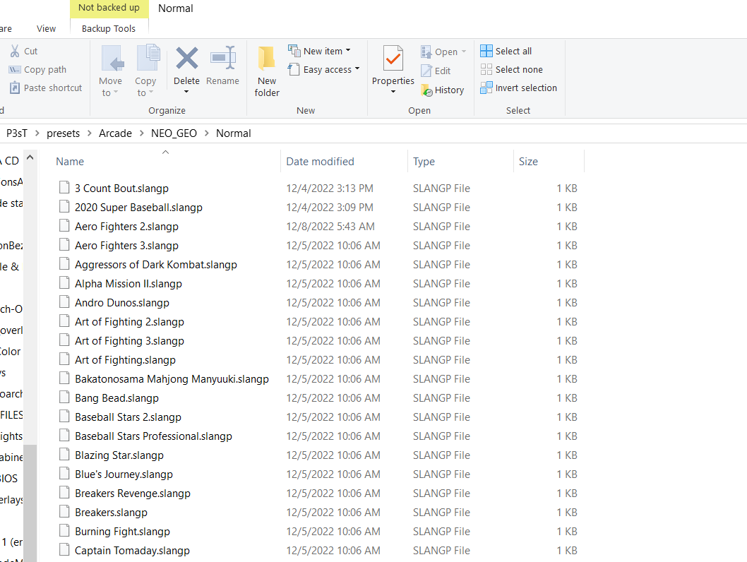Select Art of Fighting.slangp file
Screen dimensions: 747x562
125,359
